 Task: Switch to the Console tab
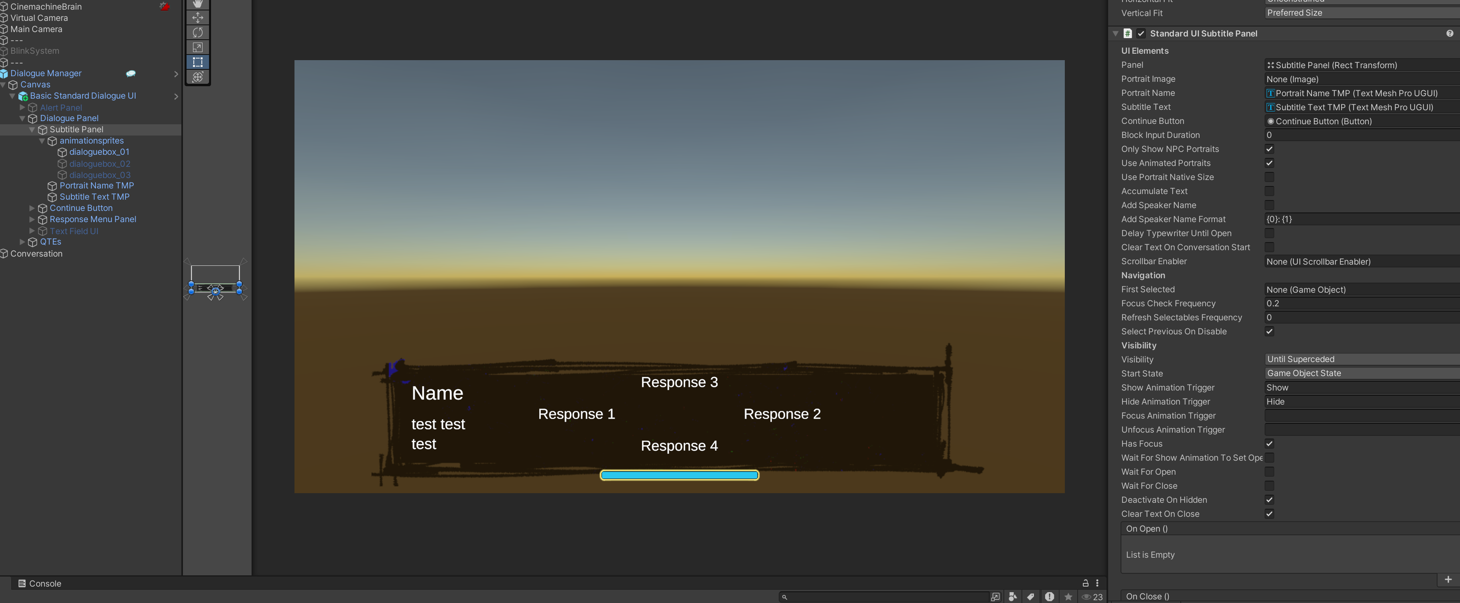pyautogui.click(x=39, y=583)
